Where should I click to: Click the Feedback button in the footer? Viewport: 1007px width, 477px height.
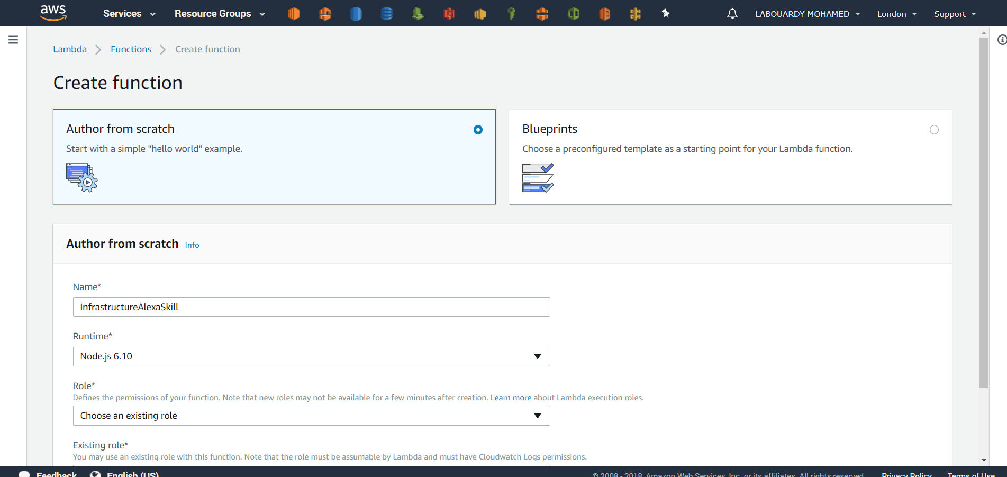point(56,474)
